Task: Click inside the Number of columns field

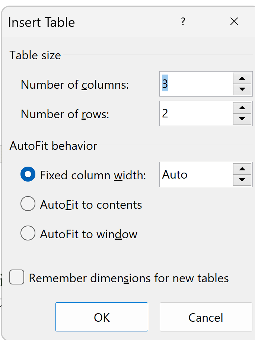Action: pos(196,84)
